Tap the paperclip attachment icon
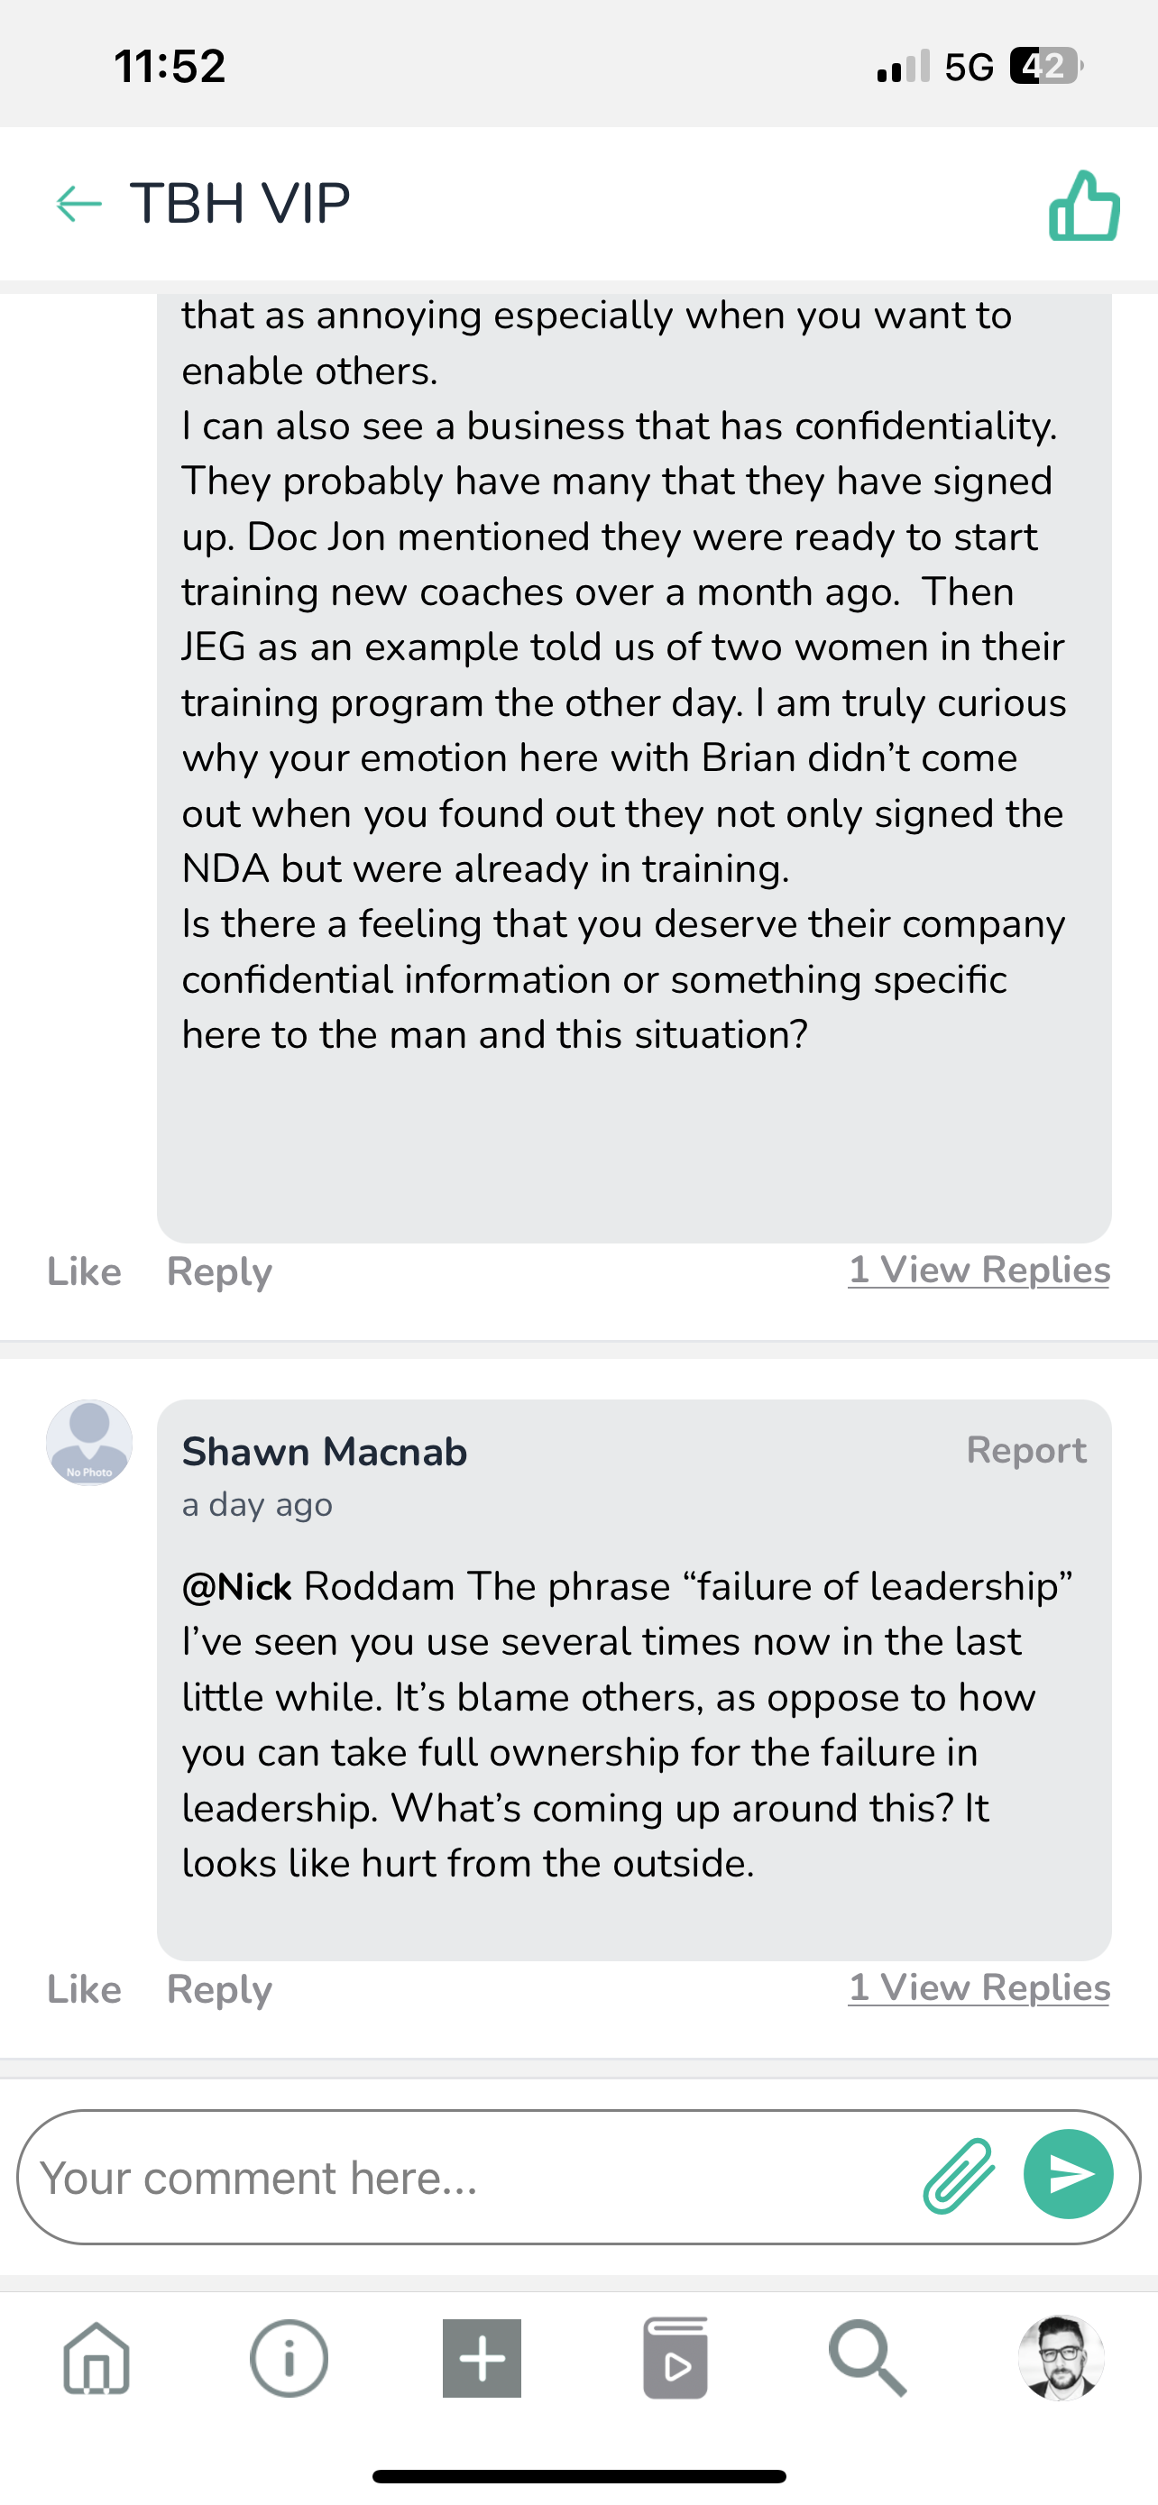The height and width of the screenshot is (2505, 1158). pyautogui.click(x=959, y=2176)
